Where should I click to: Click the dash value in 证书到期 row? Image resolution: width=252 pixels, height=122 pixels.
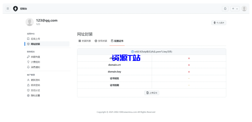[189, 85]
